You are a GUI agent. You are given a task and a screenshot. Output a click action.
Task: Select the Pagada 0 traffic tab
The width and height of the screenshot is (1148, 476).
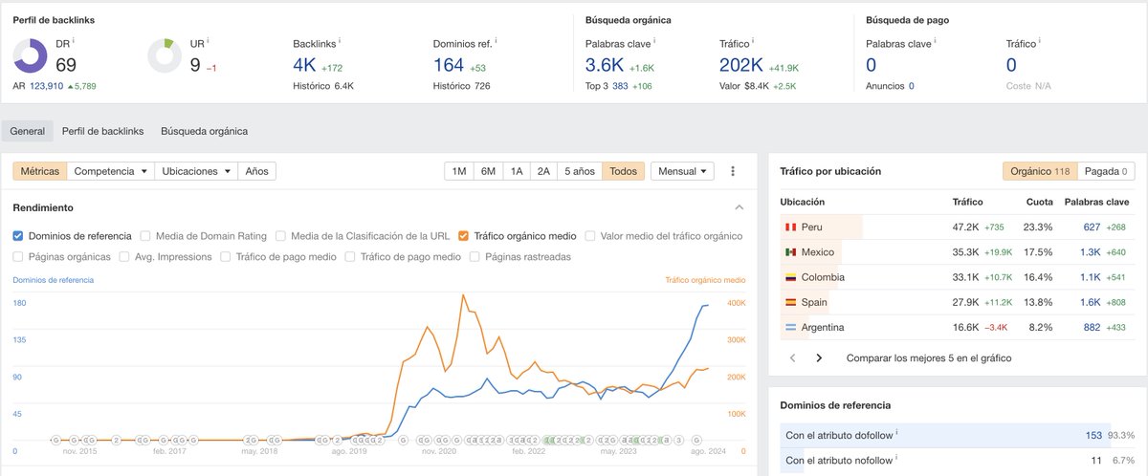pyautogui.click(x=1105, y=171)
